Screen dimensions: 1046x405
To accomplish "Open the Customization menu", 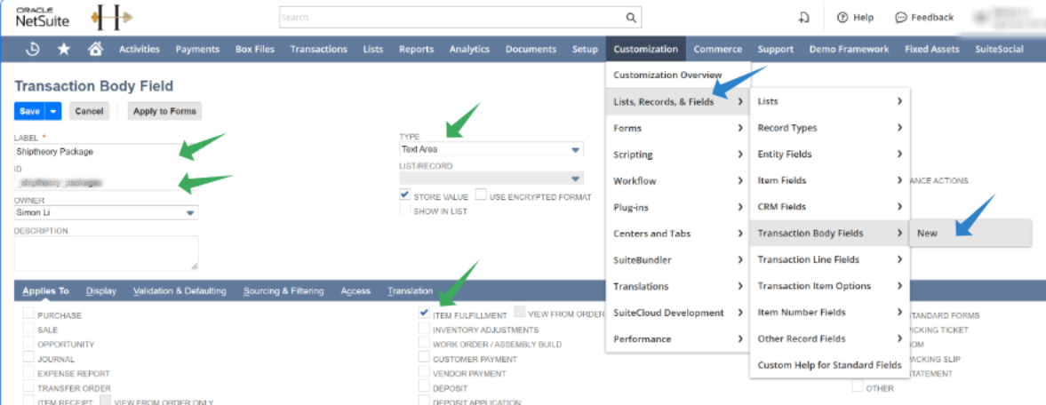I will 646,49.
